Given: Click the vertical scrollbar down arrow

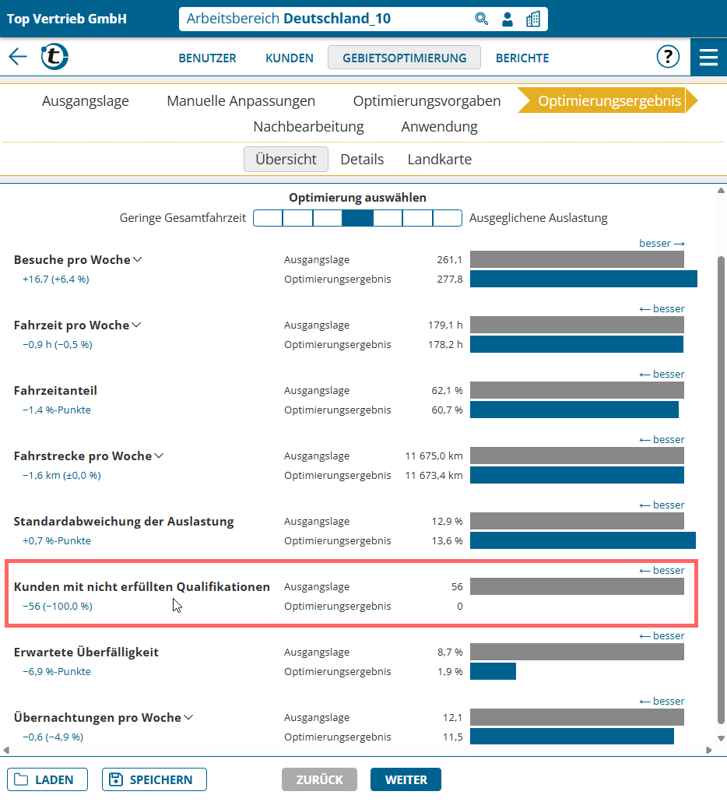Looking at the screenshot, I should (721, 738).
